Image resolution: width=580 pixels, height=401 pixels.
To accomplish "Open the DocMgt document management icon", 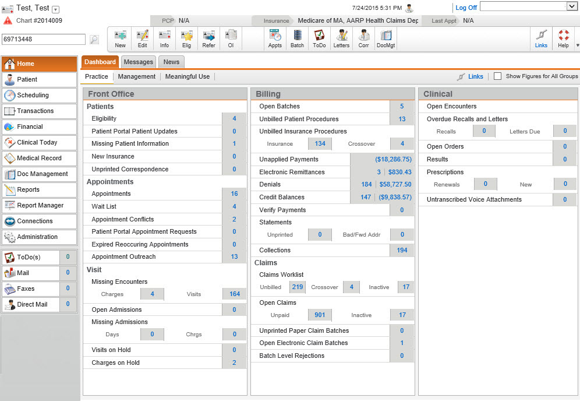I will [386, 38].
